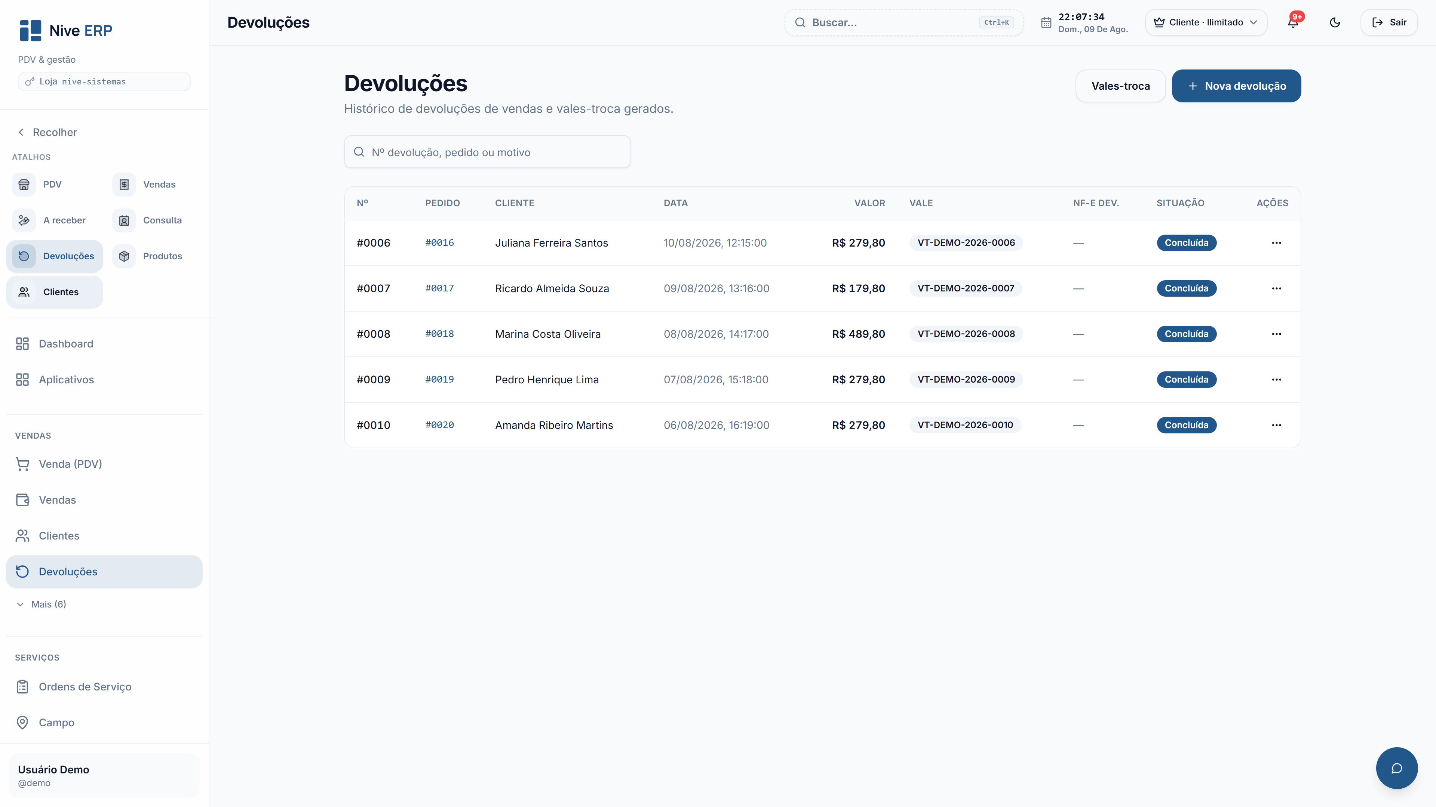This screenshot has width=1436, height=807.
Task: Open notifications bell icon
Action: point(1293,22)
